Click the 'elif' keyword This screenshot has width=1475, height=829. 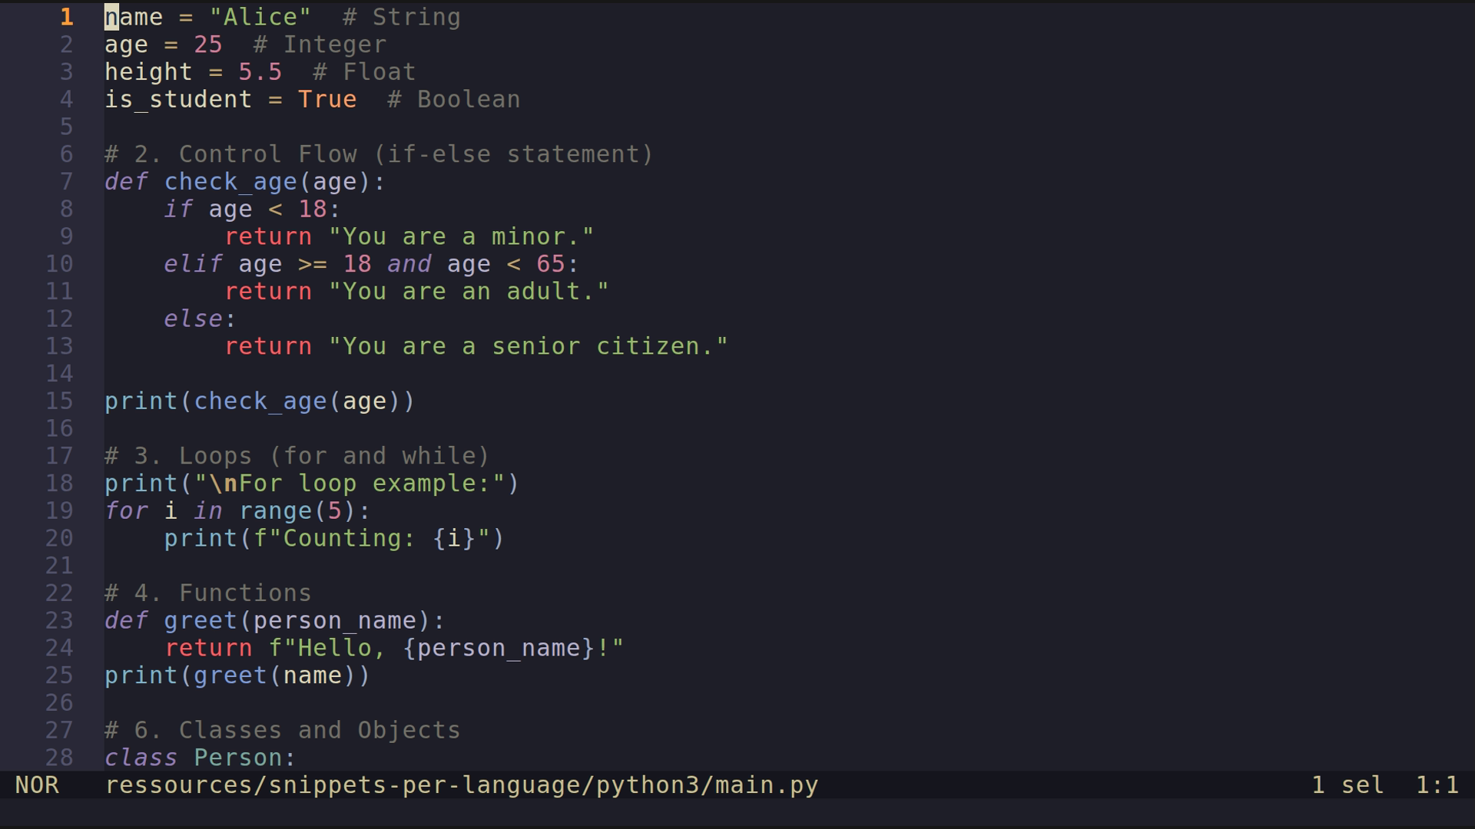coord(194,264)
